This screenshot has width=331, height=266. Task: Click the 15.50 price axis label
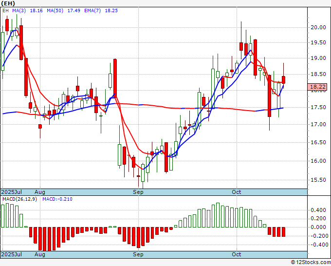pyautogui.click(x=318, y=180)
